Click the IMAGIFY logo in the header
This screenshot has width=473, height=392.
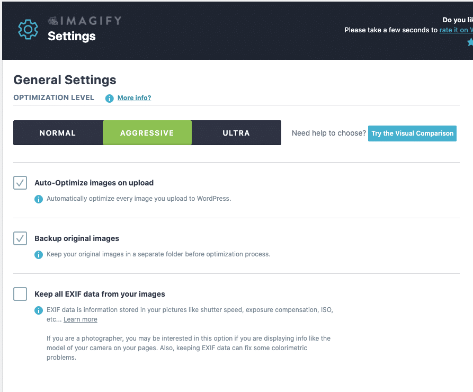(x=85, y=20)
